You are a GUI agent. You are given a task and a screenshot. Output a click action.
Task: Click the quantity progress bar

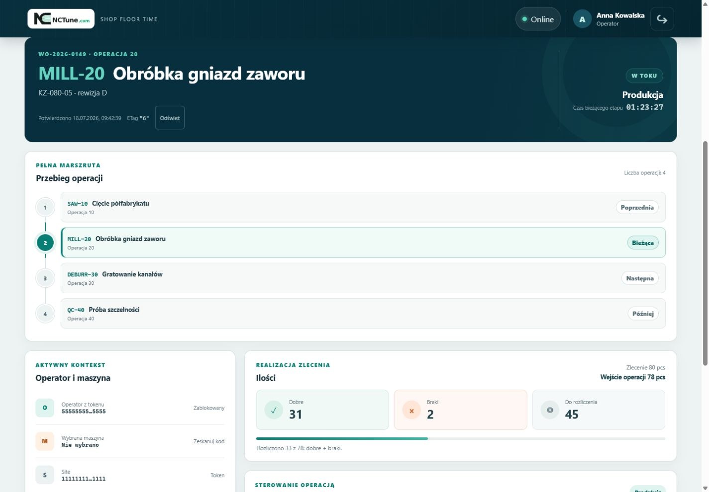point(460,438)
